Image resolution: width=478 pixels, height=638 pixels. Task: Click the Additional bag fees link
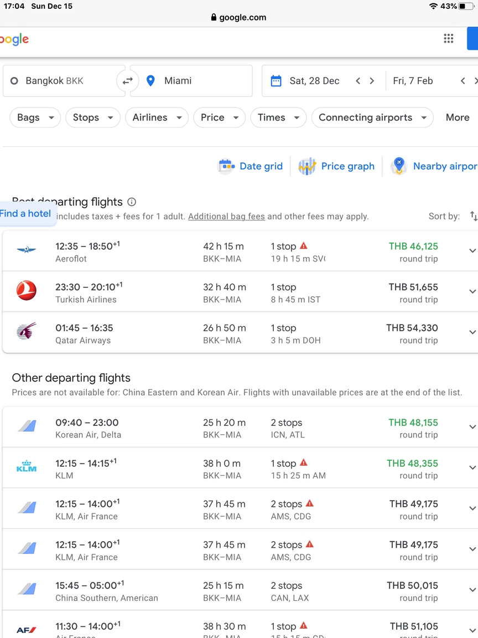click(x=226, y=217)
